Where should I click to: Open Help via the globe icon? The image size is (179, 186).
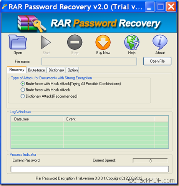point(132,42)
